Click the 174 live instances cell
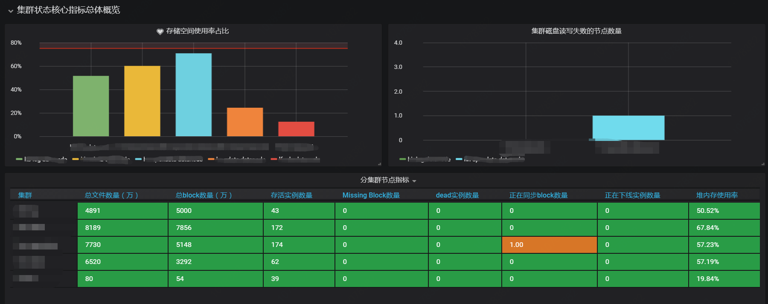Viewport: 768px width, 304px height. pos(299,245)
